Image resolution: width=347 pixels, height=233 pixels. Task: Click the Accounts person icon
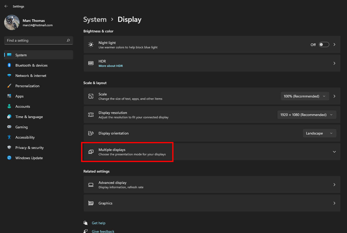tap(9, 106)
